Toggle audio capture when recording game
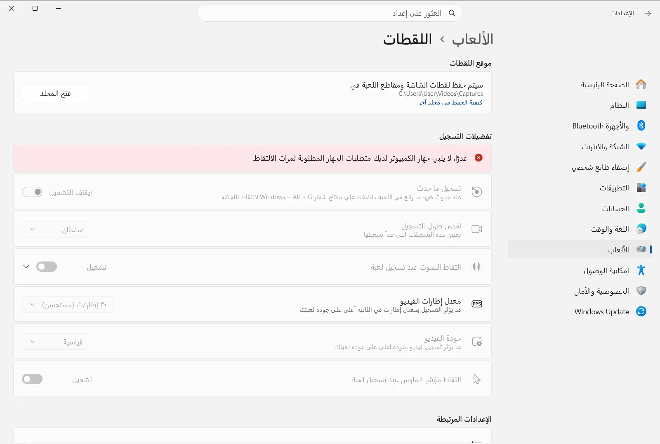 [47, 267]
